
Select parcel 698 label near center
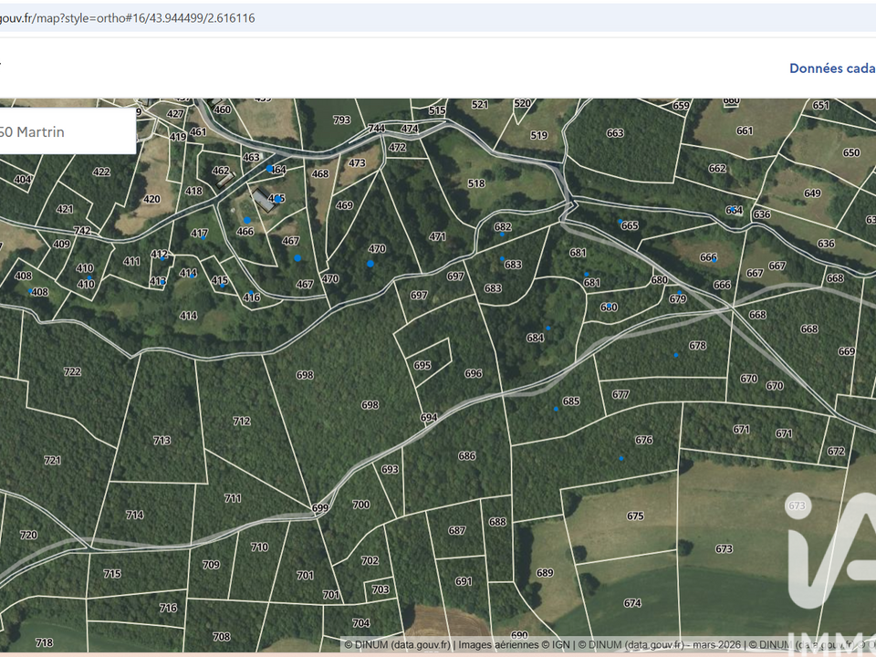370,404
